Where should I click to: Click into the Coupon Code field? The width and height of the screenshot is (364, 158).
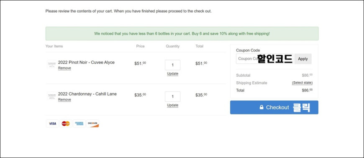click(265, 59)
